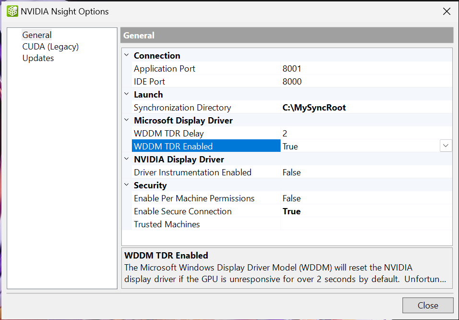This screenshot has height=320, width=459.
Task: Edit the Application Port value 8001
Action: 366,68
